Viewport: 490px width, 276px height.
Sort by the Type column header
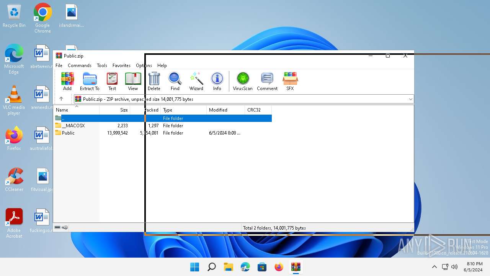click(x=184, y=110)
